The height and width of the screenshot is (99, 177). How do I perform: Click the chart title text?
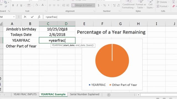(x=111, y=32)
